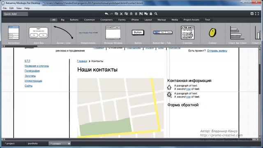This screenshot has width=263, height=148.
Task: Click the Логотипы sidebar link
Action: 30,76
